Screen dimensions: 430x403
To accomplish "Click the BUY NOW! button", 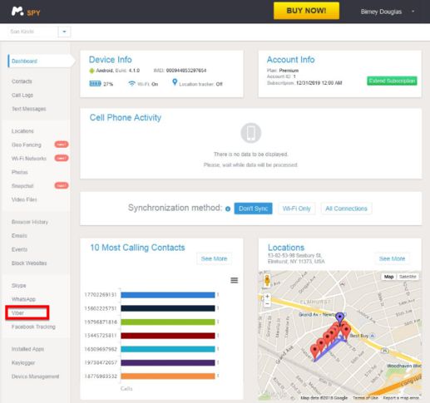I will [x=306, y=11].
